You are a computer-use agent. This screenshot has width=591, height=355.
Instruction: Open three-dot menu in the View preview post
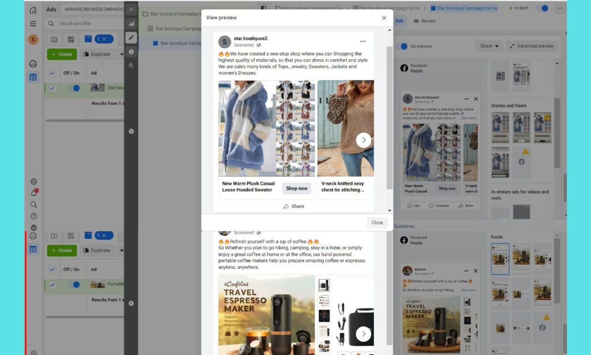[363, 42]
